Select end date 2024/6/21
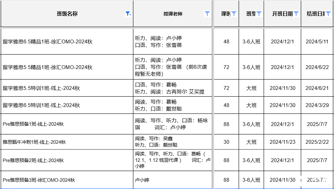 317,88
